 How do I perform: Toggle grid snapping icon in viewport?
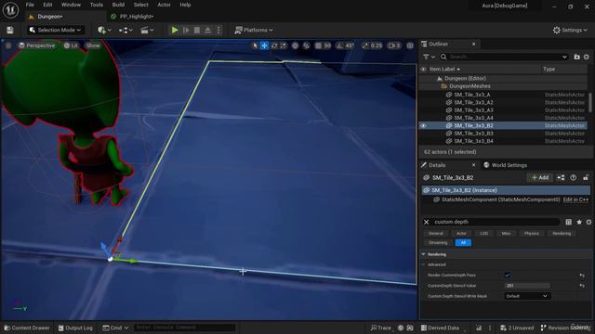point(318,45)
